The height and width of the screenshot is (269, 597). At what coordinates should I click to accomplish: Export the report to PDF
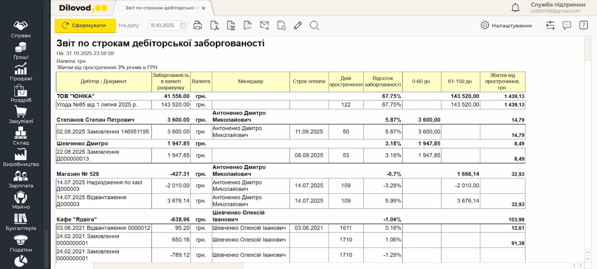pos(214,26)
